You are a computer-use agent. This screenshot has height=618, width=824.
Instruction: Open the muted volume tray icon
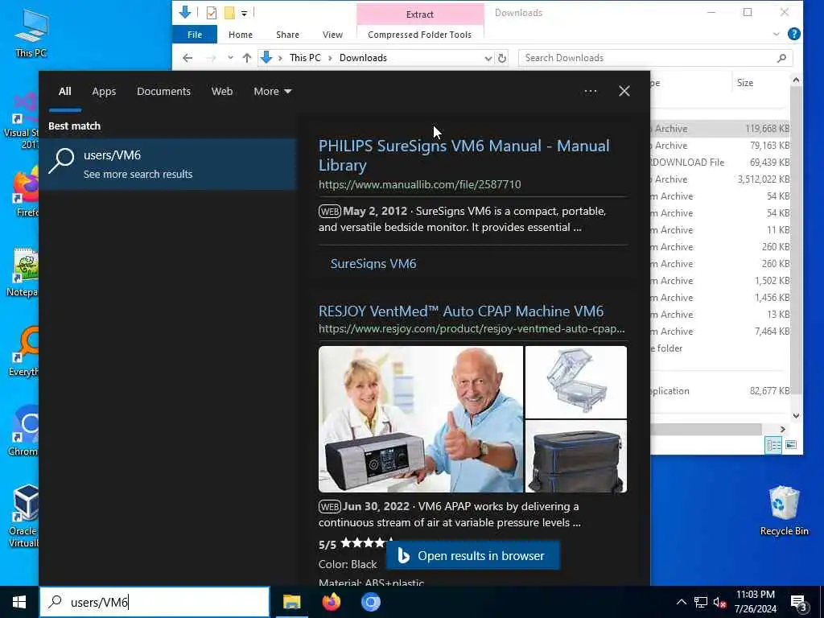[719, 602]
